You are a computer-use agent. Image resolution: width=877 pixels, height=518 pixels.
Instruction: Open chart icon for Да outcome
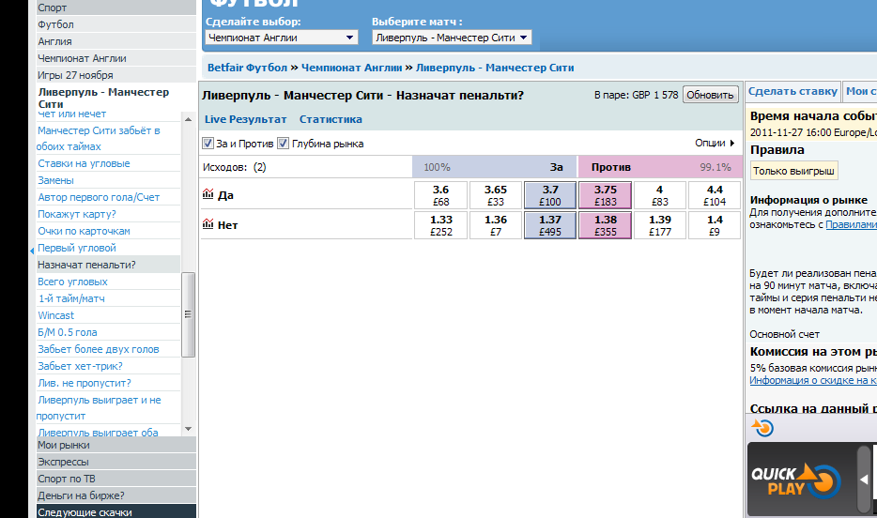coord(208,194)
